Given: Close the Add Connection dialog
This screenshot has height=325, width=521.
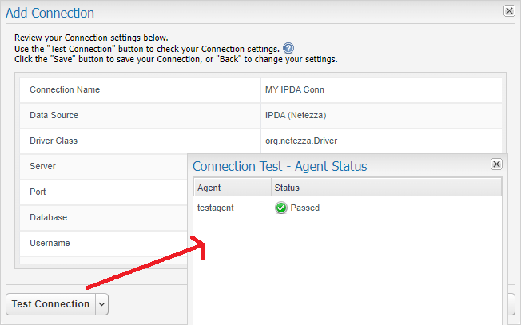Looking at the screenshot, I should (x=509, y=11).
